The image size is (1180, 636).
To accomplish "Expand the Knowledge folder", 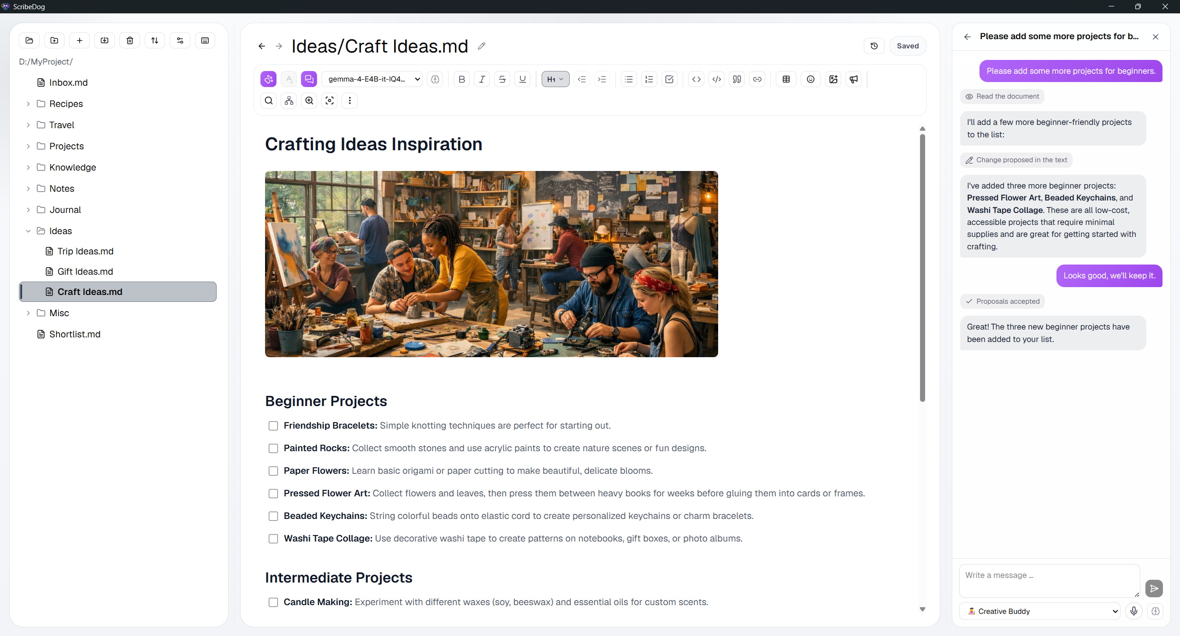I will click(28, 167).
